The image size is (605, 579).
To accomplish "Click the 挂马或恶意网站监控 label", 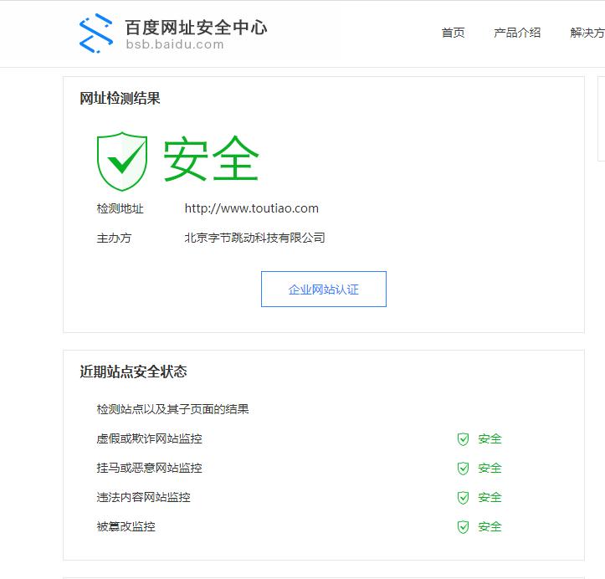I will 149,469.
